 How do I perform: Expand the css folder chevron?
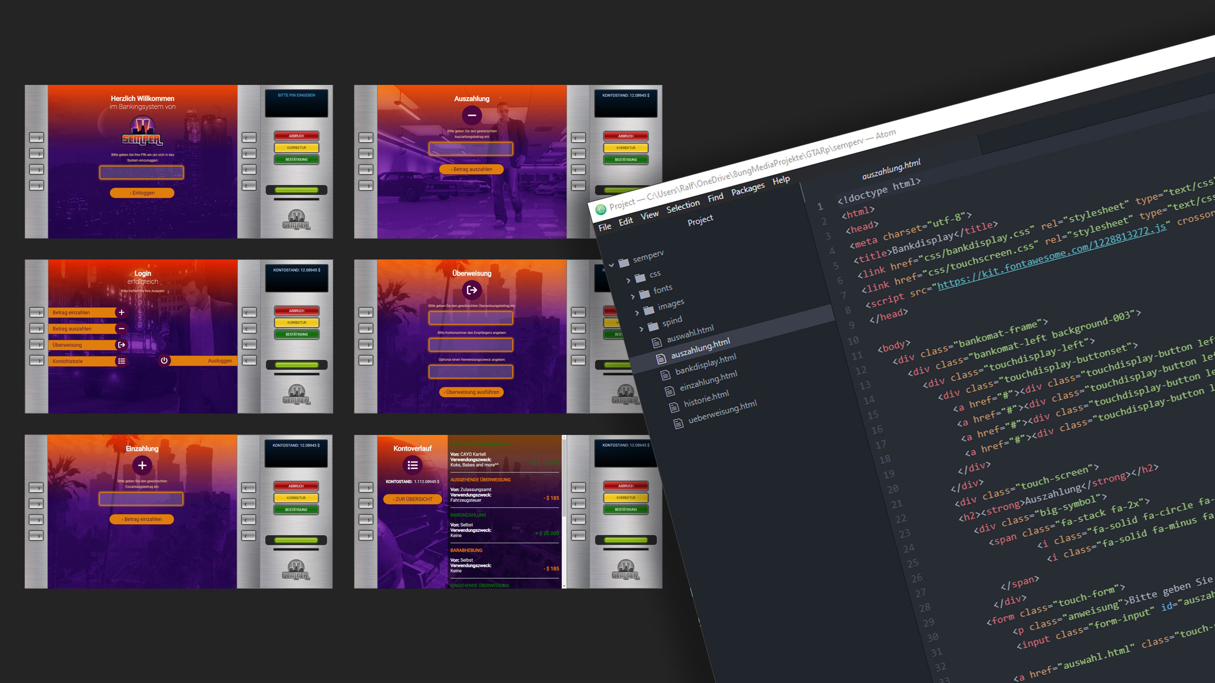pyautogui.click(x=628, y=281)
